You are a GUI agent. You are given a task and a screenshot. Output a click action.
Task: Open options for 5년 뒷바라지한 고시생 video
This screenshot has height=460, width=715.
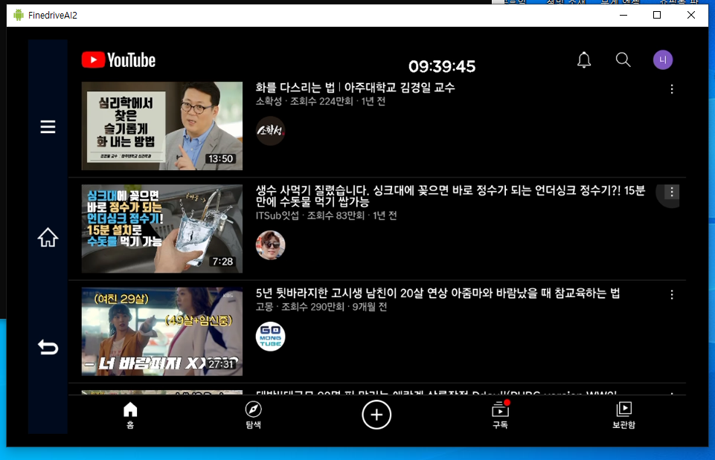tap(672, 295)
